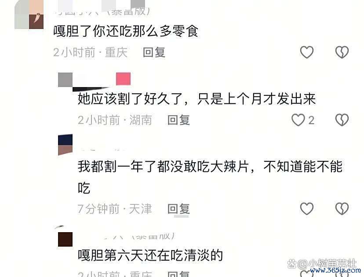Dislike the 我都割一年了 reply
This screenshot has height=277, width=364.
pyautogui.click(x=342, y=208)
